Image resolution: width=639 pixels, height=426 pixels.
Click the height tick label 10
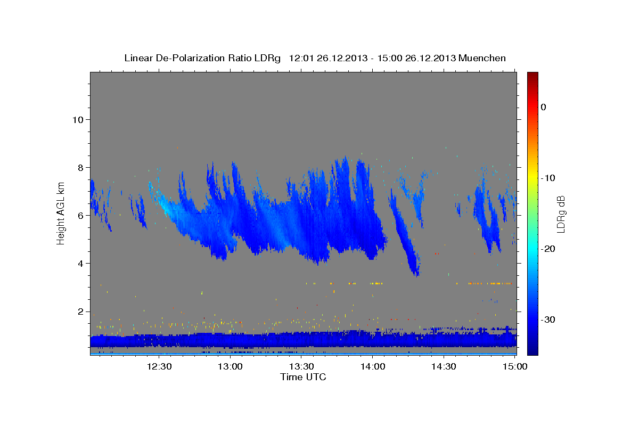78,119
